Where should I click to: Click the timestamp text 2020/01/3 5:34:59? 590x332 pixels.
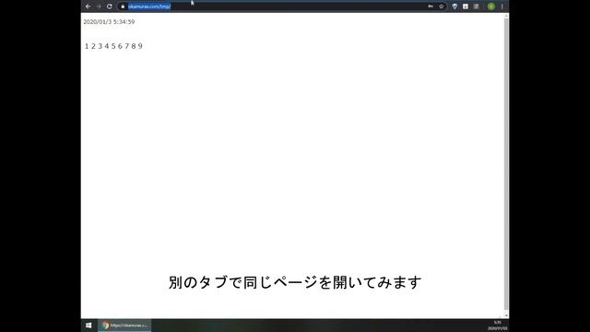[109, 22]
